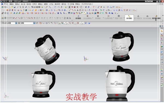Click the 命令查找器 command finder button
The width and height of the screenshot is (164, 103).
[x=36, y=7]
